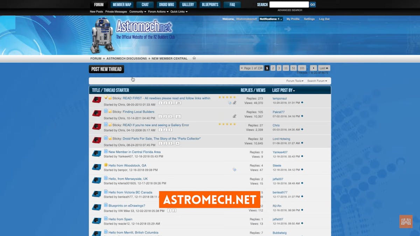View attachments of Finding Local Builders thread

tap(234, 116)
